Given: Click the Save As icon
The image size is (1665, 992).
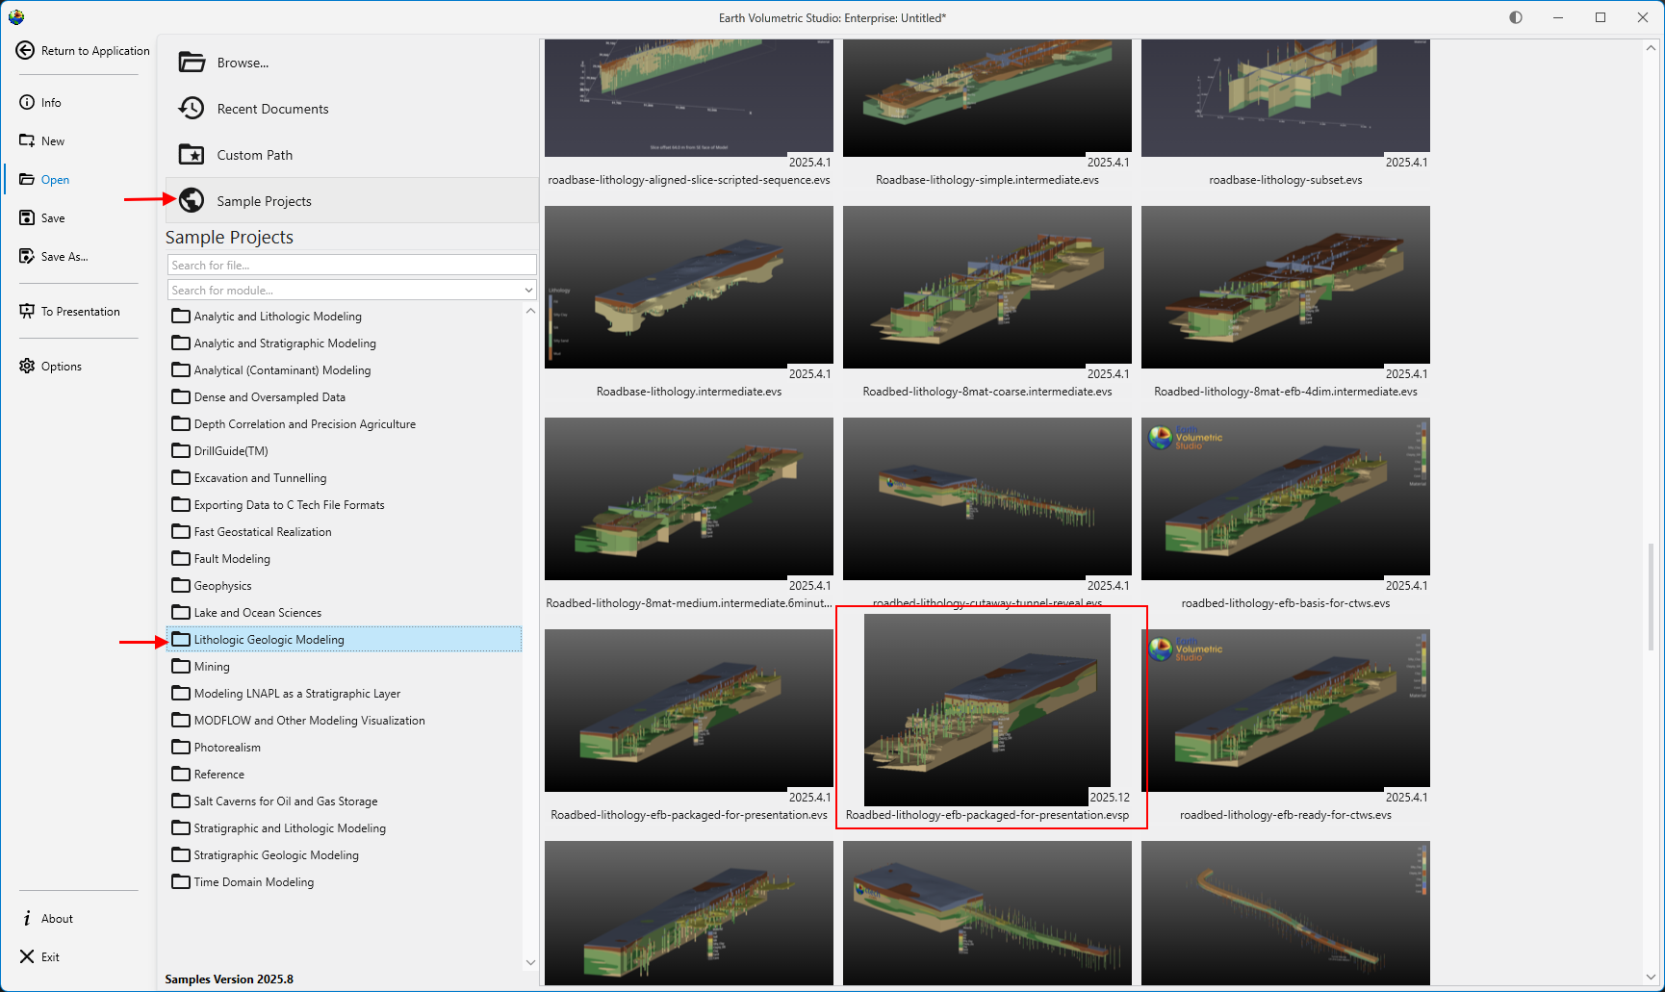Looking at the screenshot, I should click(x=27, y=257).
